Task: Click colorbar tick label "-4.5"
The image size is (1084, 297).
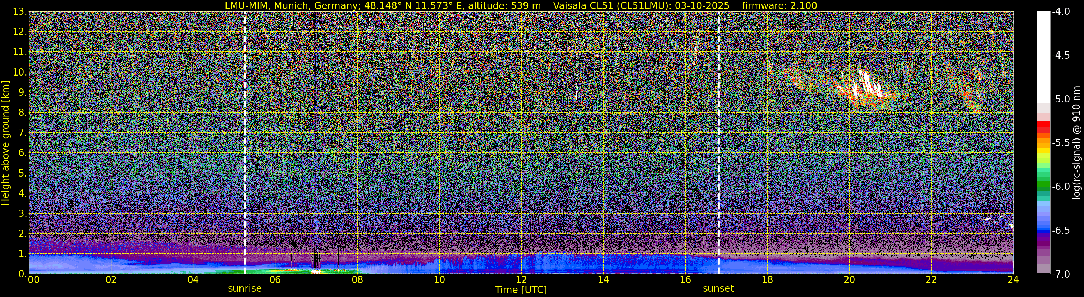Action: [x=1060, y=55]
